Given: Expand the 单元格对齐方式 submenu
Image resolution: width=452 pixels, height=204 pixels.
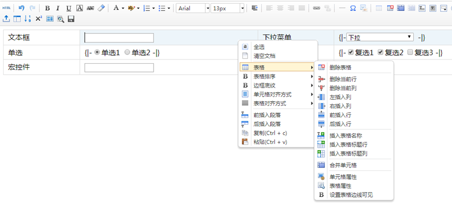Looking at the screenshot, I should tap(277, 94).
